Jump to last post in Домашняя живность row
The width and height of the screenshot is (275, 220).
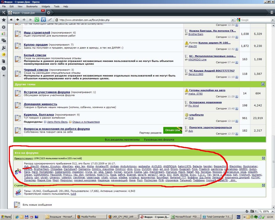tap(237, 109)
